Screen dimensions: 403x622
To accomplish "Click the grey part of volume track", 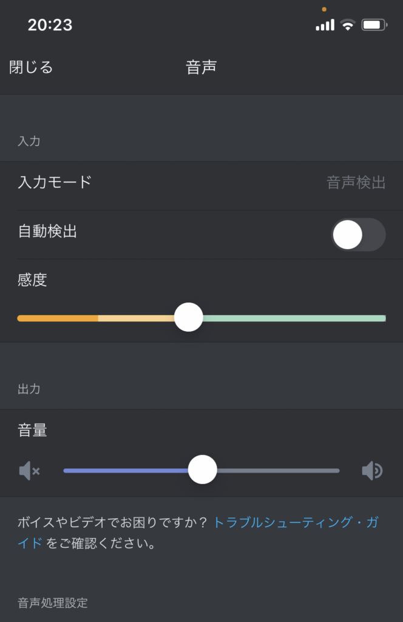I will [x=278, y=471].
